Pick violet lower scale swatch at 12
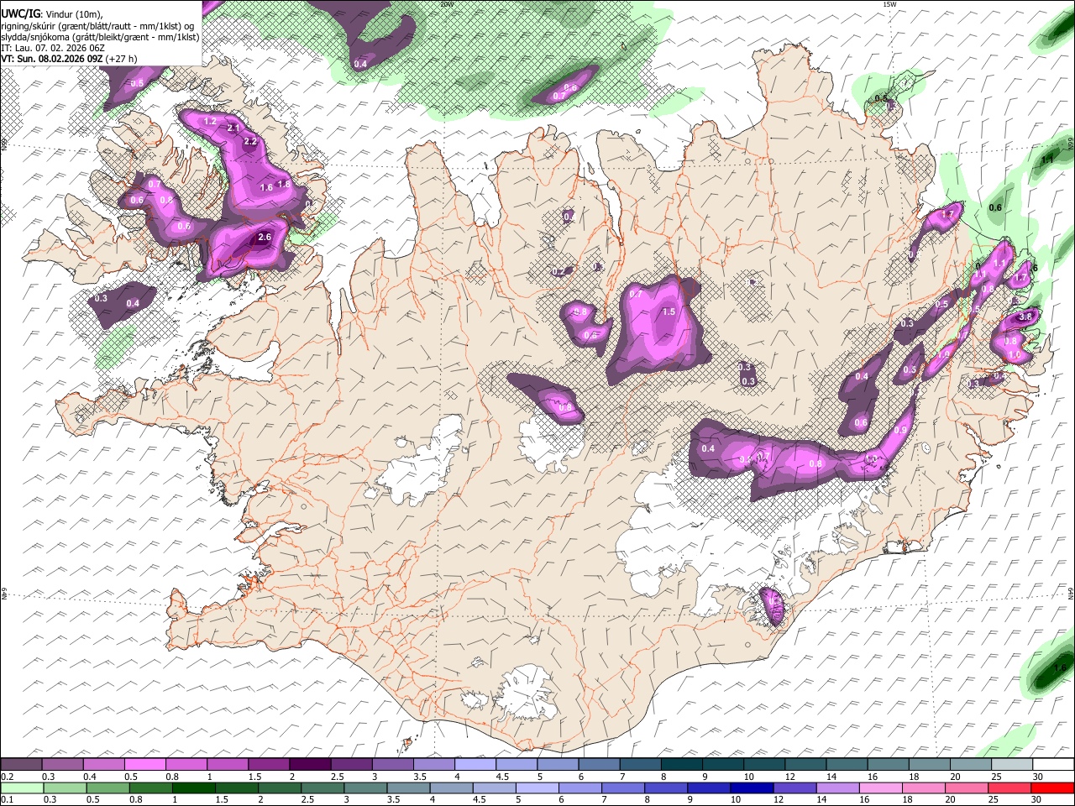1075x806 pixels. (794, 788)
